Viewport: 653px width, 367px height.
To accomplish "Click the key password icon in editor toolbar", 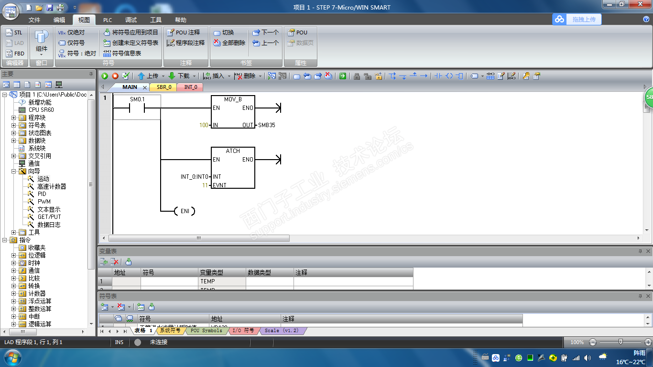I will click(526, 76).
